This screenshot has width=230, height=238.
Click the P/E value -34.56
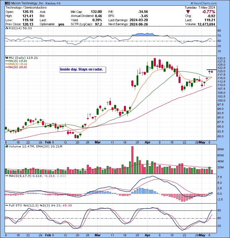coord(143,12)
